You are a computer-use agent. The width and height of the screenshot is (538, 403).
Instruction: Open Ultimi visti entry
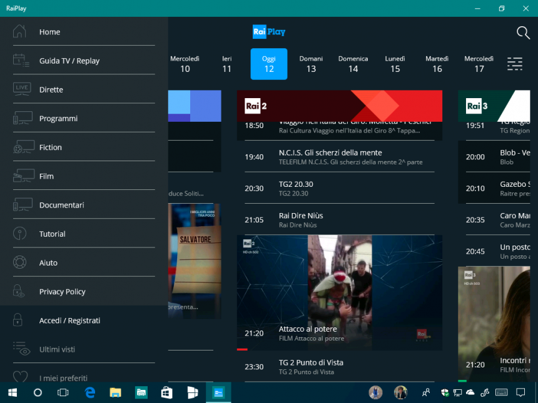pos(84,349)
